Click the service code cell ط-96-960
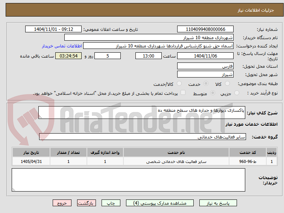Screen dimensions: 284x213 pyautogui.click(x=248, y=161)
